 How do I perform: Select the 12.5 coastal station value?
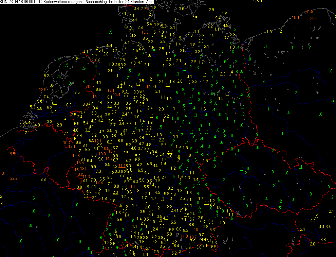(43, 90)
